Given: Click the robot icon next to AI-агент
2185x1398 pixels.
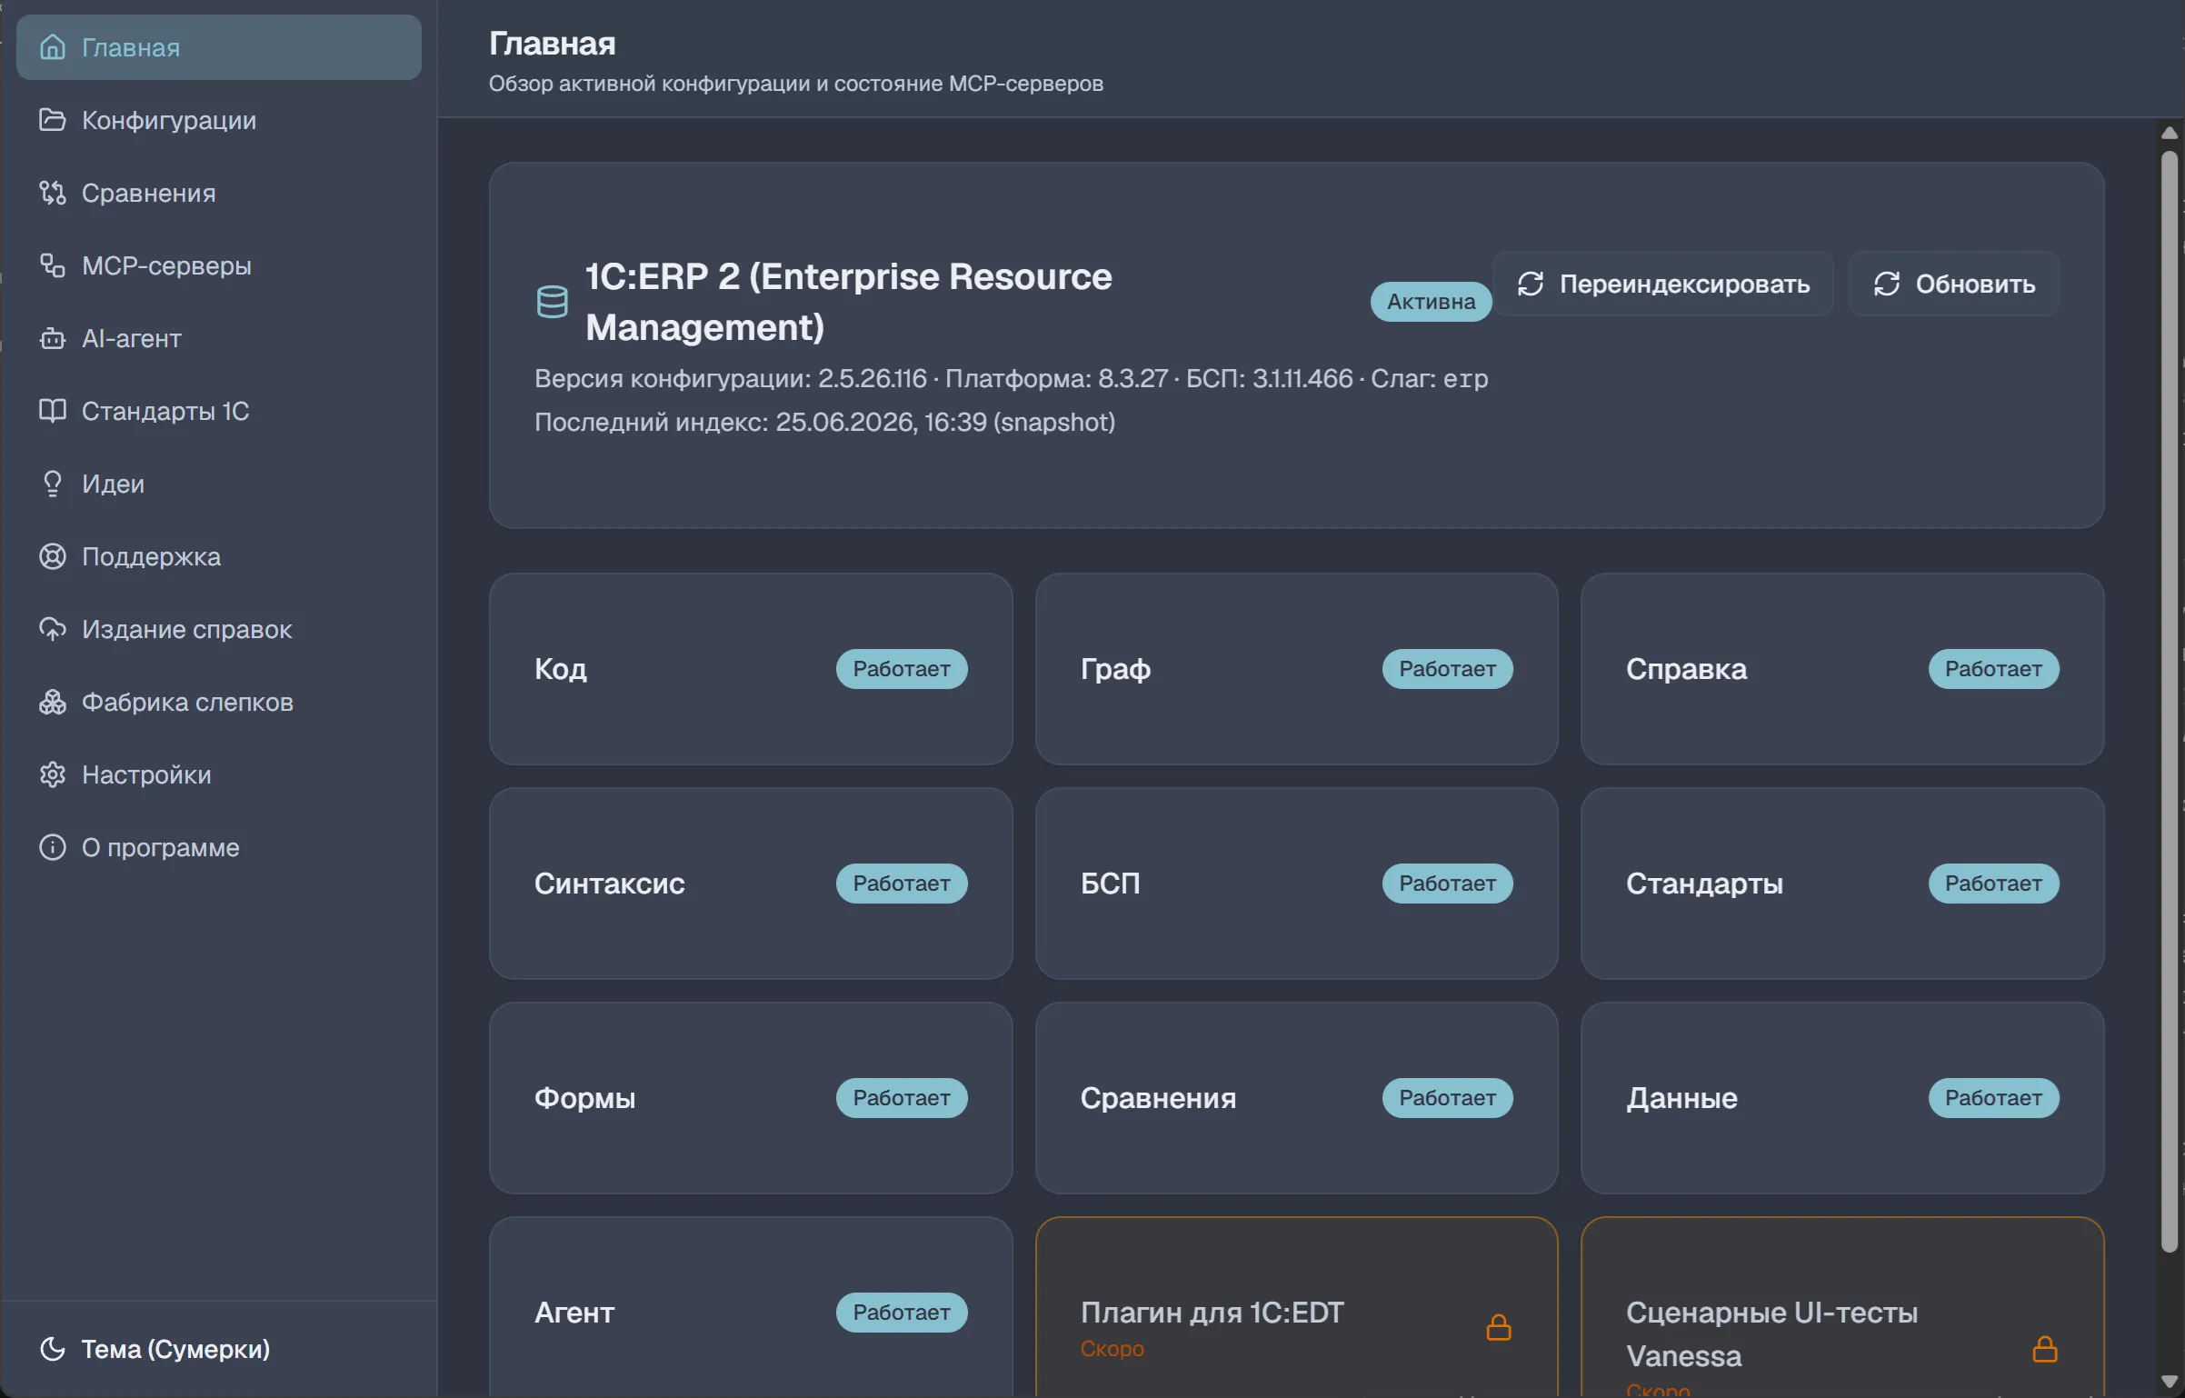Looking at the screenshot, I should (53, 338).
